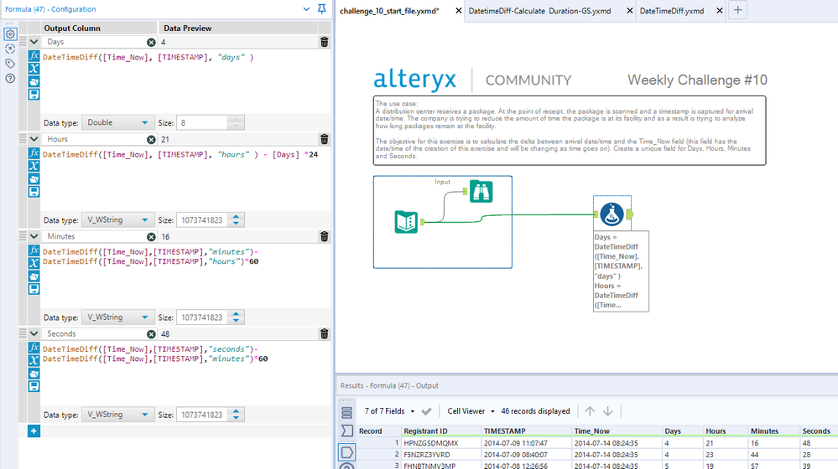The height and width of the screenshot is (469, 838).
Task: Pin the Configuration window
Action: point(322,9)
